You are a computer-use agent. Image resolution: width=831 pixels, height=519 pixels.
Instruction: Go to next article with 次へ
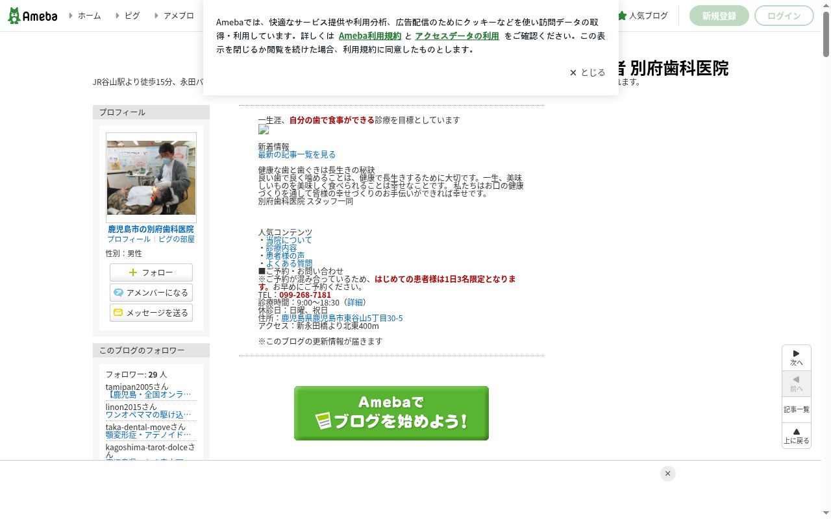797,358
